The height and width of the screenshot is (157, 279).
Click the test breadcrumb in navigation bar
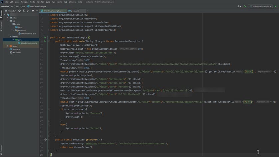point(18,6)
